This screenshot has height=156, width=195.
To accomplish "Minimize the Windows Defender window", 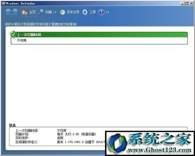I will point(183,4).
